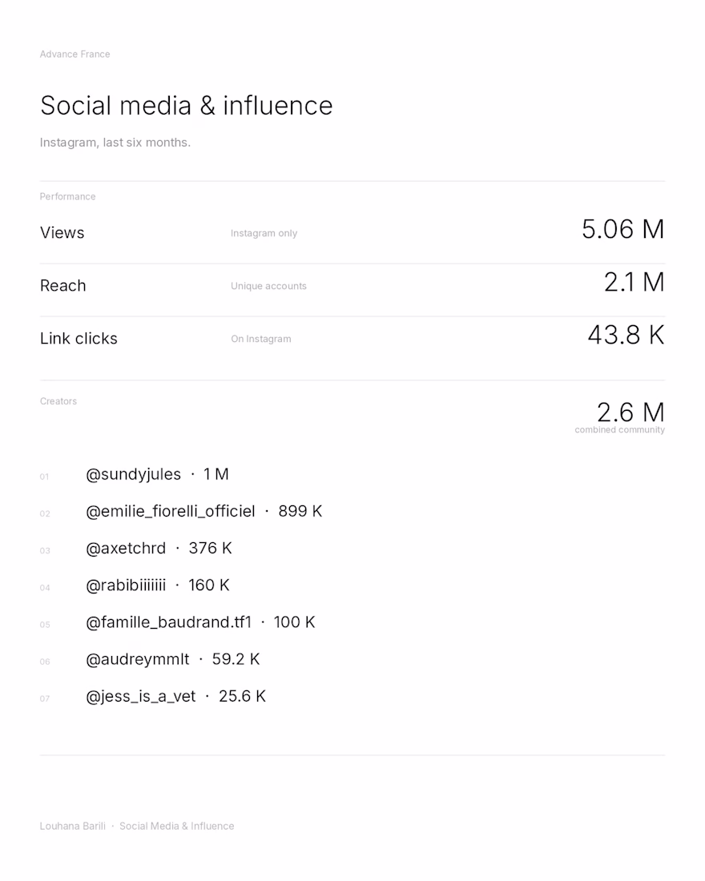Click the Instagram, last six months subtitle
The height and width of the screenshot is (881, 705).
tap(115, 143)
